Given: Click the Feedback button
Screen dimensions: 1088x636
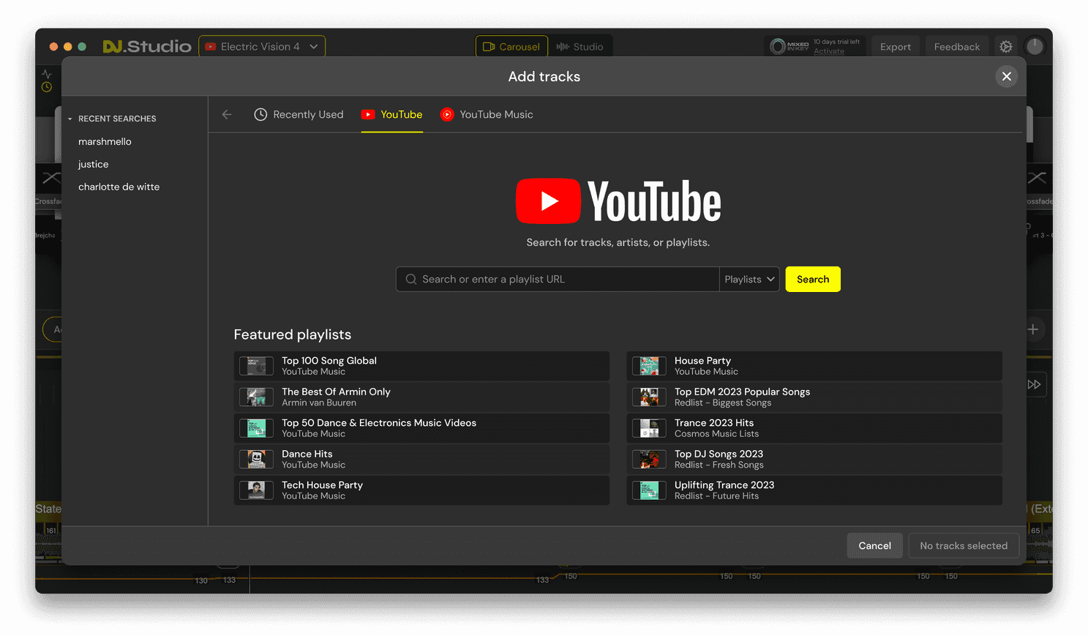Looking at the screenshot, I should [957, 46].
